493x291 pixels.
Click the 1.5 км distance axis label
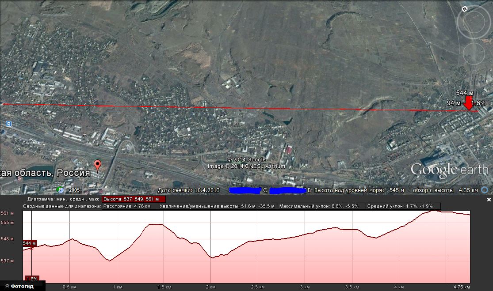(x=164, y=287)
